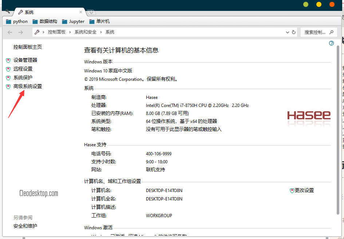Click shield icon beside 系统保护

click(8, 78)
